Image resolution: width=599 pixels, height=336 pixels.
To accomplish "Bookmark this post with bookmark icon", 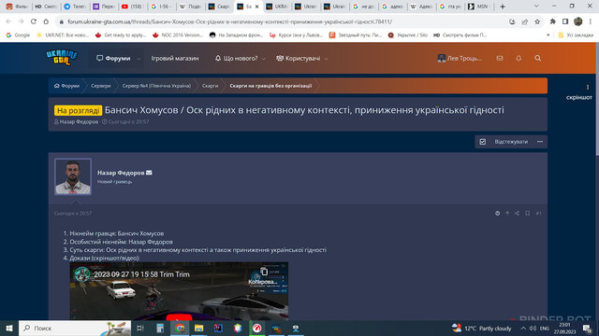I will [527, 214].
